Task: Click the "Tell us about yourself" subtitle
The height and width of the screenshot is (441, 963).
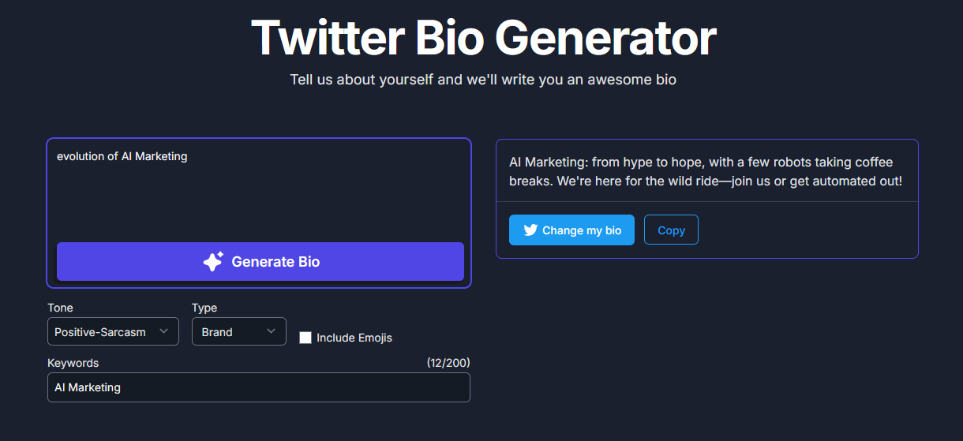Action: coord(483,80)
